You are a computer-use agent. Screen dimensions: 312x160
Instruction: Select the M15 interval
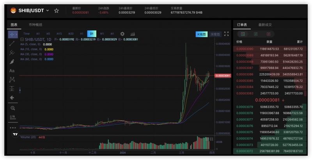pos(59,34)
